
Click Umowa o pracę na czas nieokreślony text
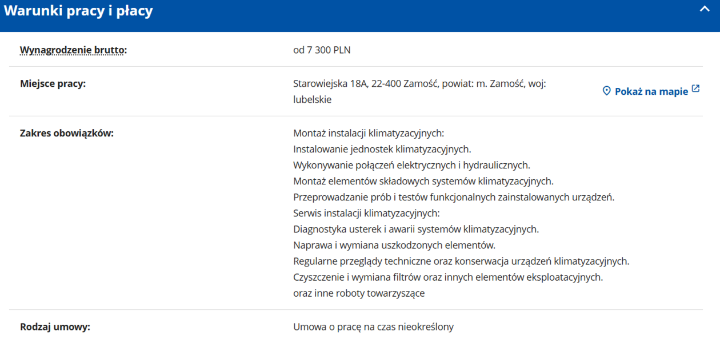tap(373, 327)
